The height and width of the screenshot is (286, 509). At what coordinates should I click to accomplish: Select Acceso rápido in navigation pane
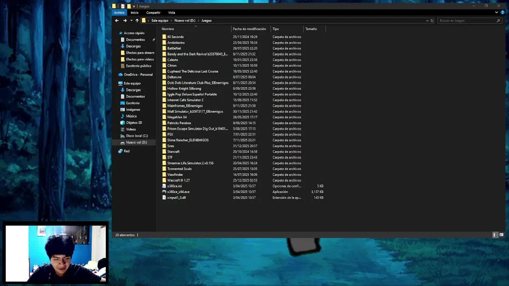tap(134, 33)
